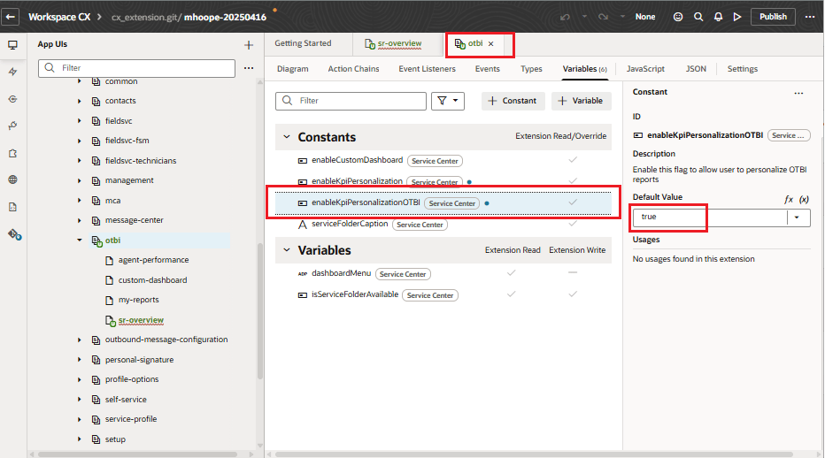
Task: Click the back arrow beside Workspace CX
Action: 10,17
